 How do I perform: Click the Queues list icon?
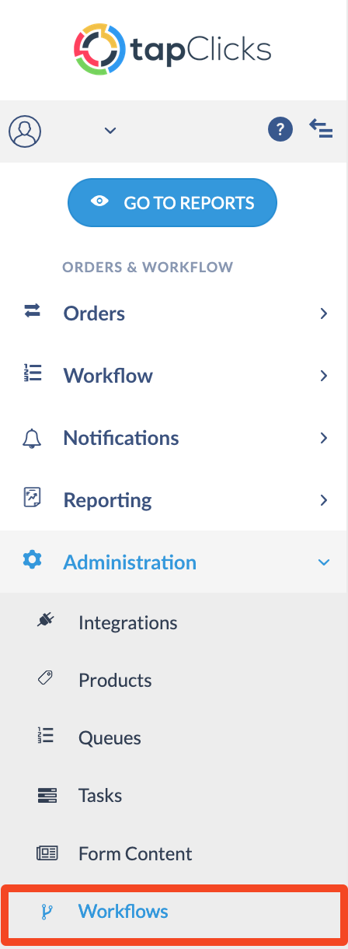pos(46,737)
